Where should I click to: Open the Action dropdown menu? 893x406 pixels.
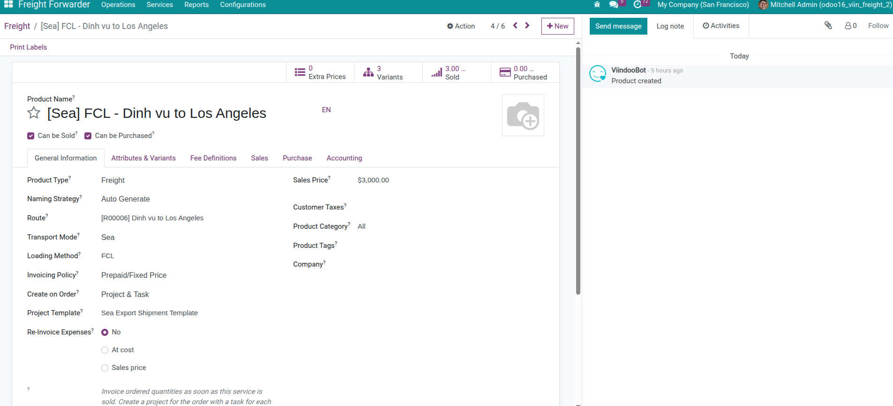(461, 26)
